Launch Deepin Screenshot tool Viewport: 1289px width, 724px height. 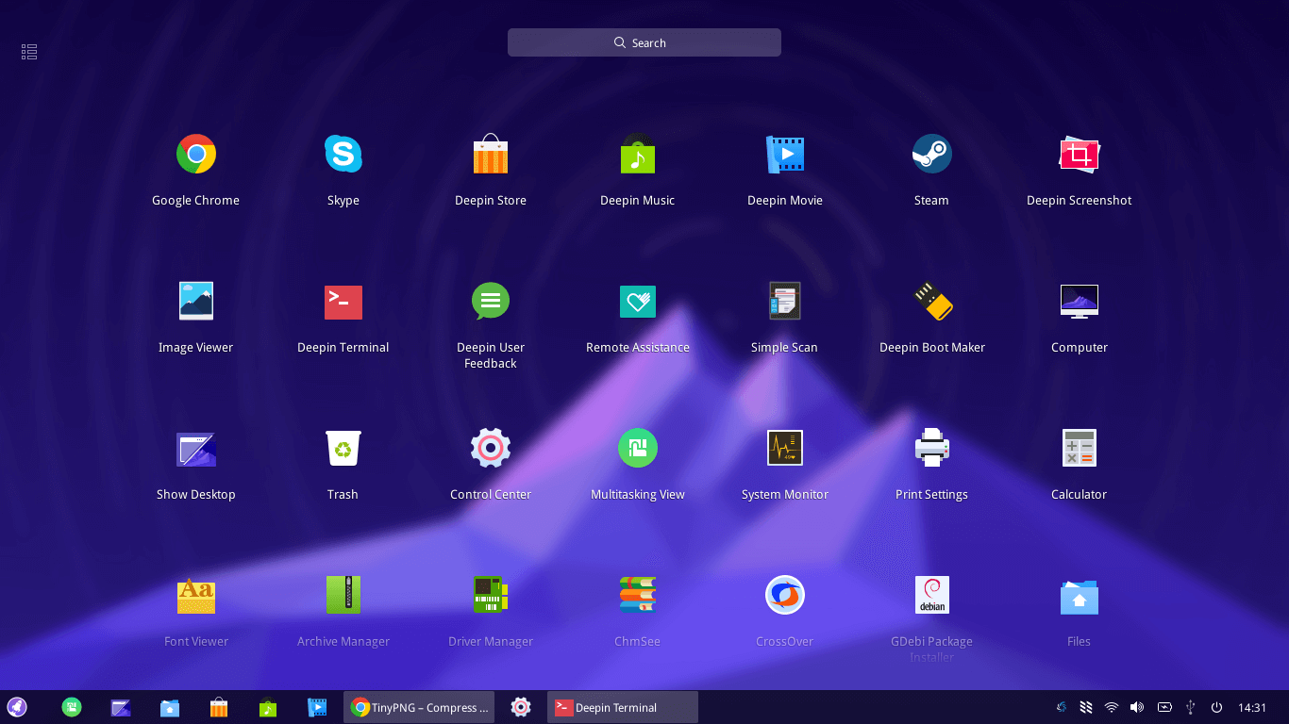[1079, 155]
